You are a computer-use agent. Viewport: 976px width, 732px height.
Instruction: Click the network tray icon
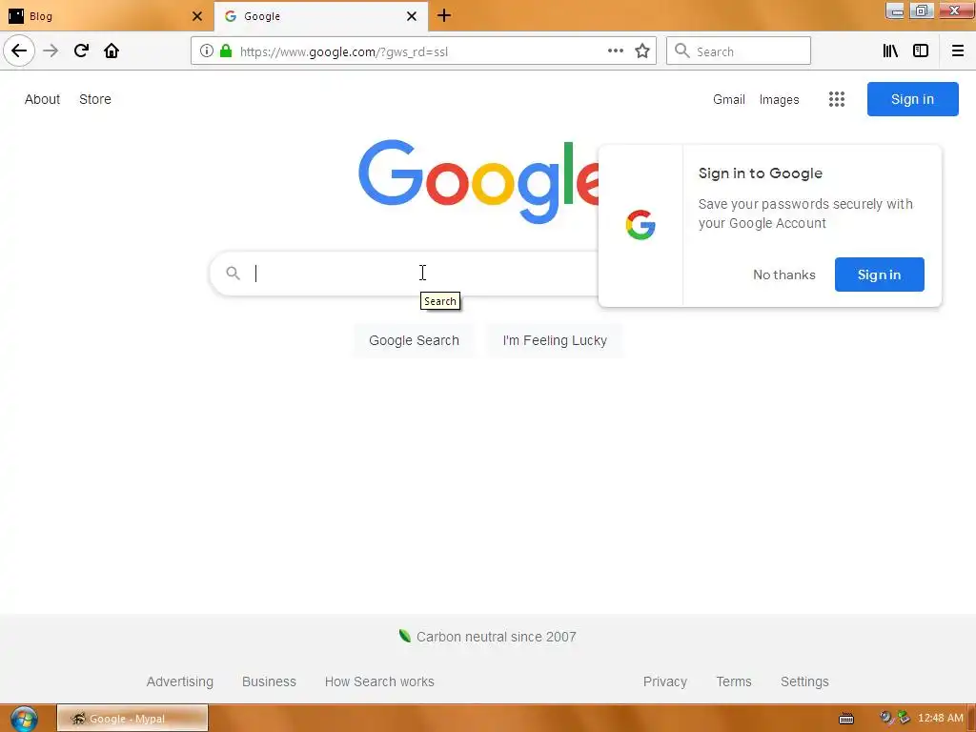903,719
